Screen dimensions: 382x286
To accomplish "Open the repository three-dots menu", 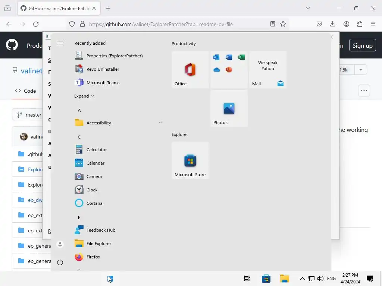I will [x=364, y=90].
